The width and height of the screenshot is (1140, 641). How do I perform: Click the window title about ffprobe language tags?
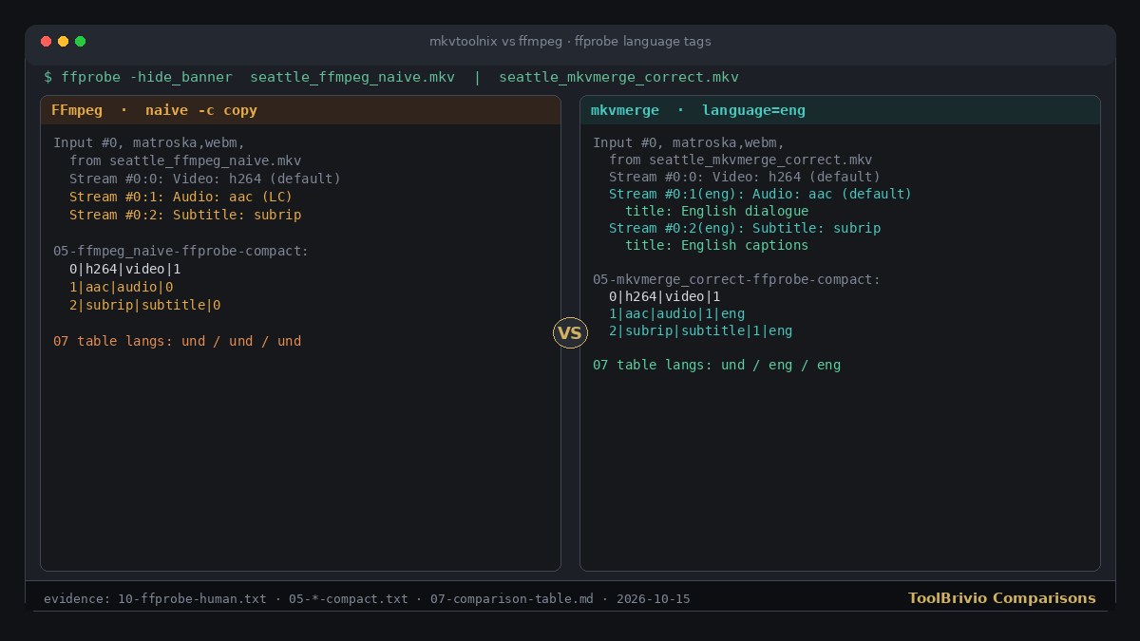click(x=570, y=42)
